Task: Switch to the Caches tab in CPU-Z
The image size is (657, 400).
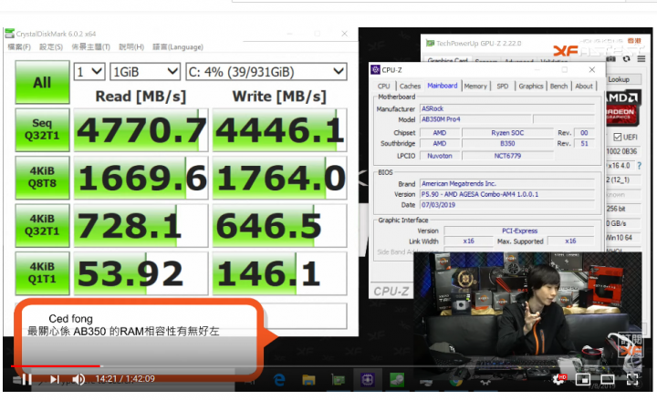Action: point(410,86)
